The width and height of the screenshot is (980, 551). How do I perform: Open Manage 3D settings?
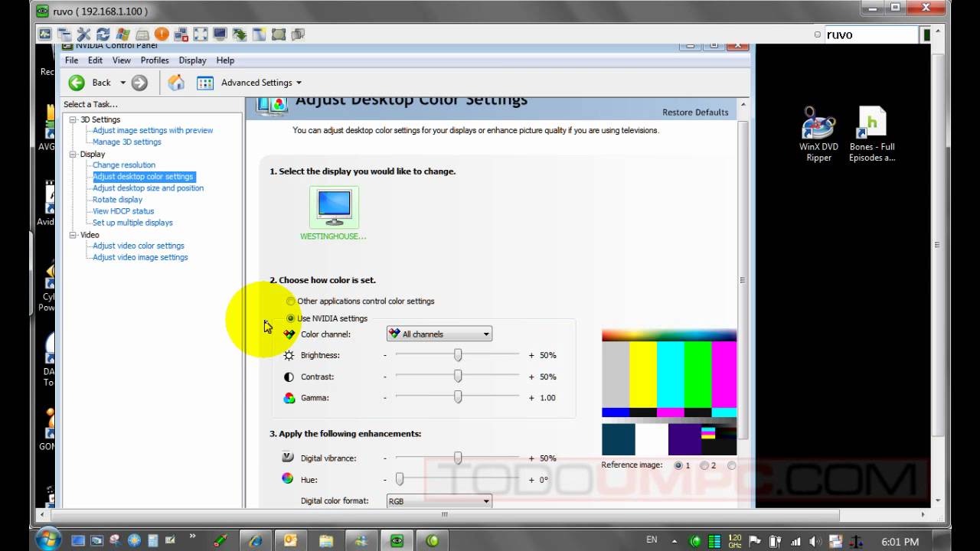coord(127,142)
